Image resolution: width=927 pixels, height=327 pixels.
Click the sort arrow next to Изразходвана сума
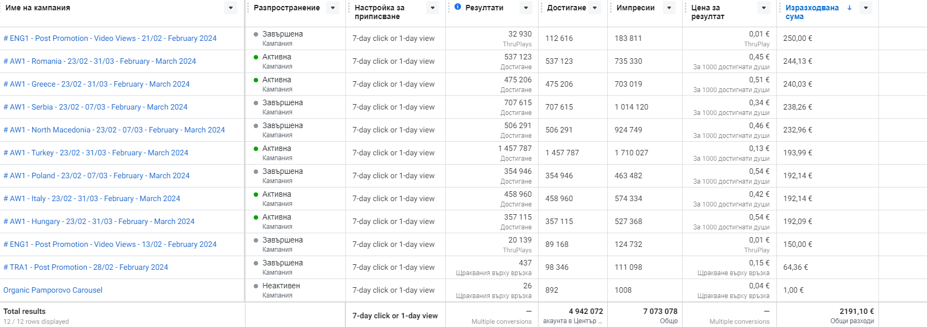coord(850,8)
